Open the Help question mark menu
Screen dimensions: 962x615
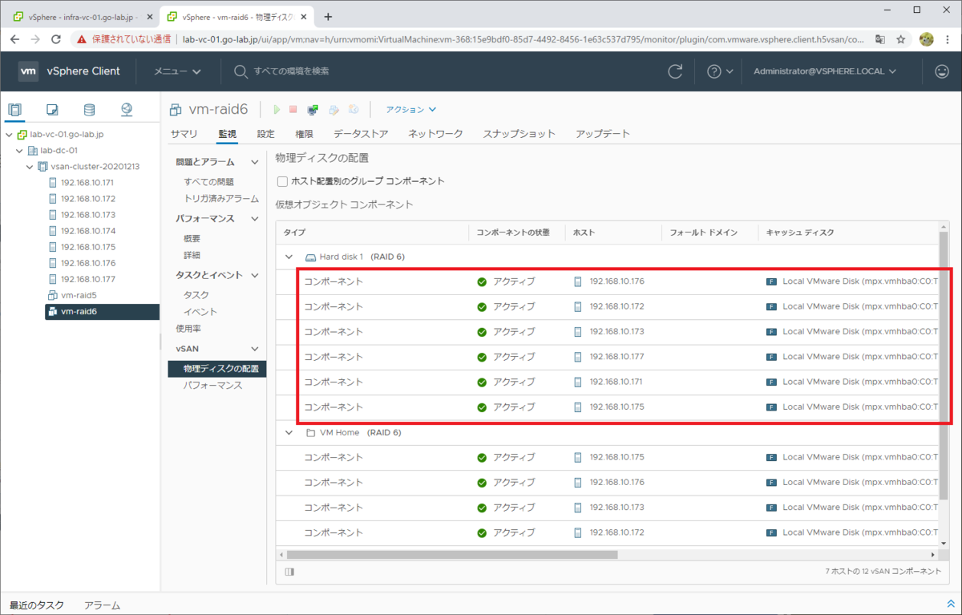[720, 71]
